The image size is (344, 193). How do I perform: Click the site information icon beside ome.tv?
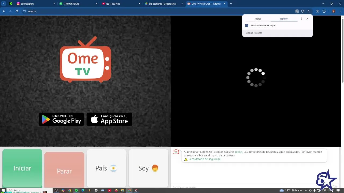click(x=24, y=11)
